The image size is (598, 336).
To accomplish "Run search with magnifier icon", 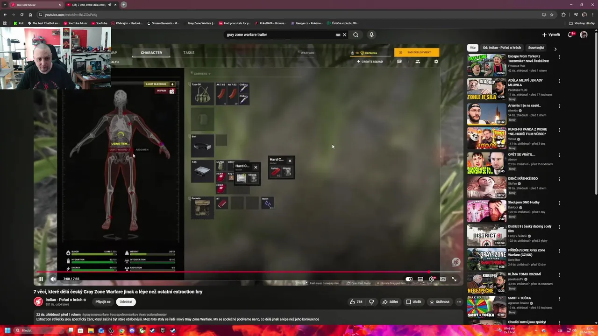I will point(356,35).
